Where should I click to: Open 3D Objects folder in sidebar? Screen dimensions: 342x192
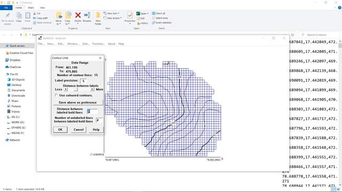(16, 79)
